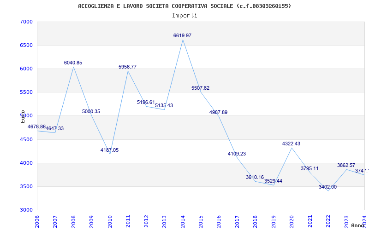This screenshot has height=230, width=369.
Task: Click the 4322.43 data label
Action: 292,144
